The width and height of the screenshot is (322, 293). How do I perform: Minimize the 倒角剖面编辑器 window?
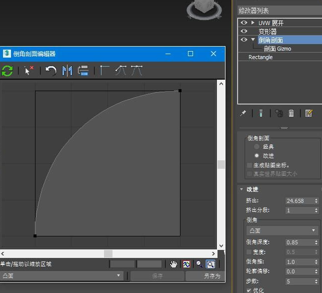click(168, 54)
